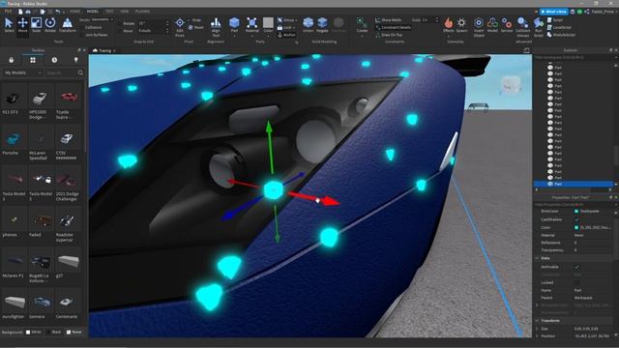
Task: Activate the Move tool
Action: (x=22, y=25)
